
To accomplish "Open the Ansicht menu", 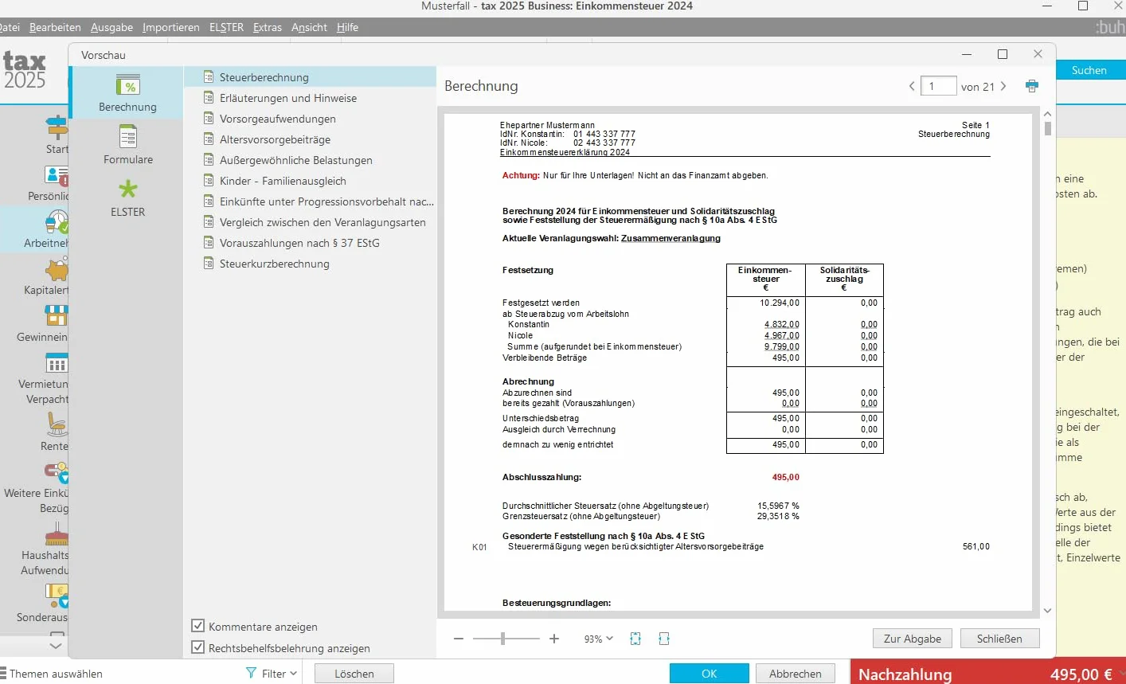I will click(x=309, y=27).
